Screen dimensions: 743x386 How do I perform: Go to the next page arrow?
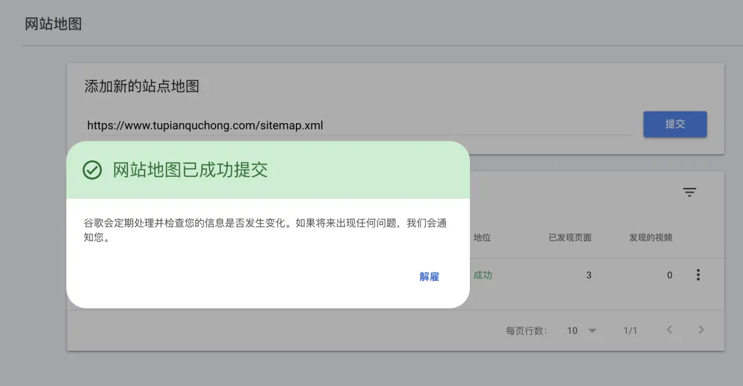pyautogui.click(x=701, y=330)
